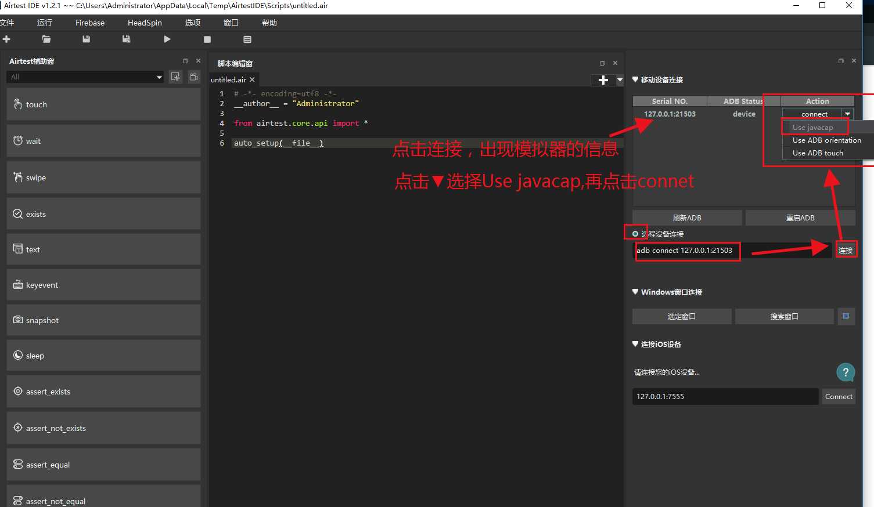Click the 连接 button for remote device
This screenshot has width=874, height=507.
click(x=846, y=250)
